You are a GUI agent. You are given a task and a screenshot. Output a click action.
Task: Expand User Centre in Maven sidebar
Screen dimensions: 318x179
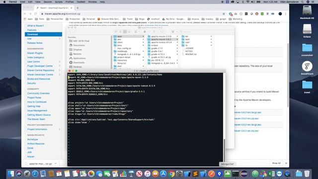[60, 62]
